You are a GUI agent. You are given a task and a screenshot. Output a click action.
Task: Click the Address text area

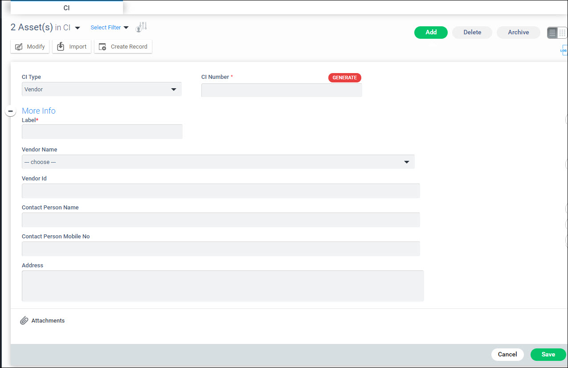[223, 285]
